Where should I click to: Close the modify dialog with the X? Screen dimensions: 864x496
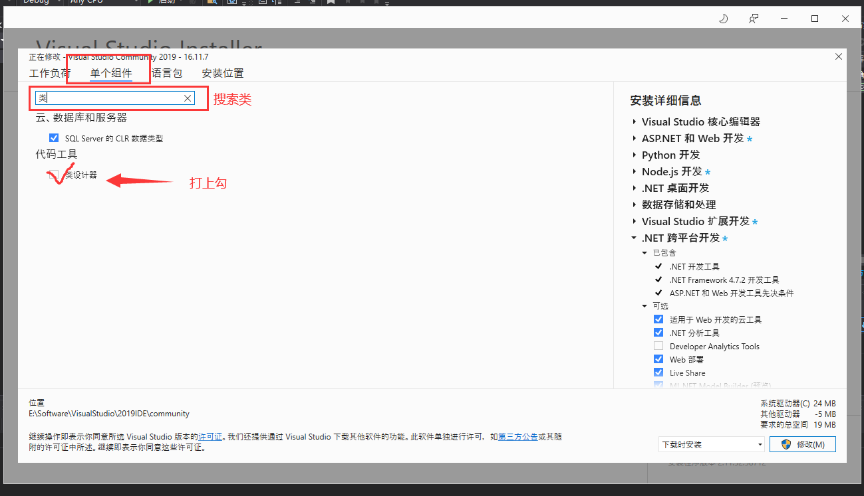(x=839, y=57)
